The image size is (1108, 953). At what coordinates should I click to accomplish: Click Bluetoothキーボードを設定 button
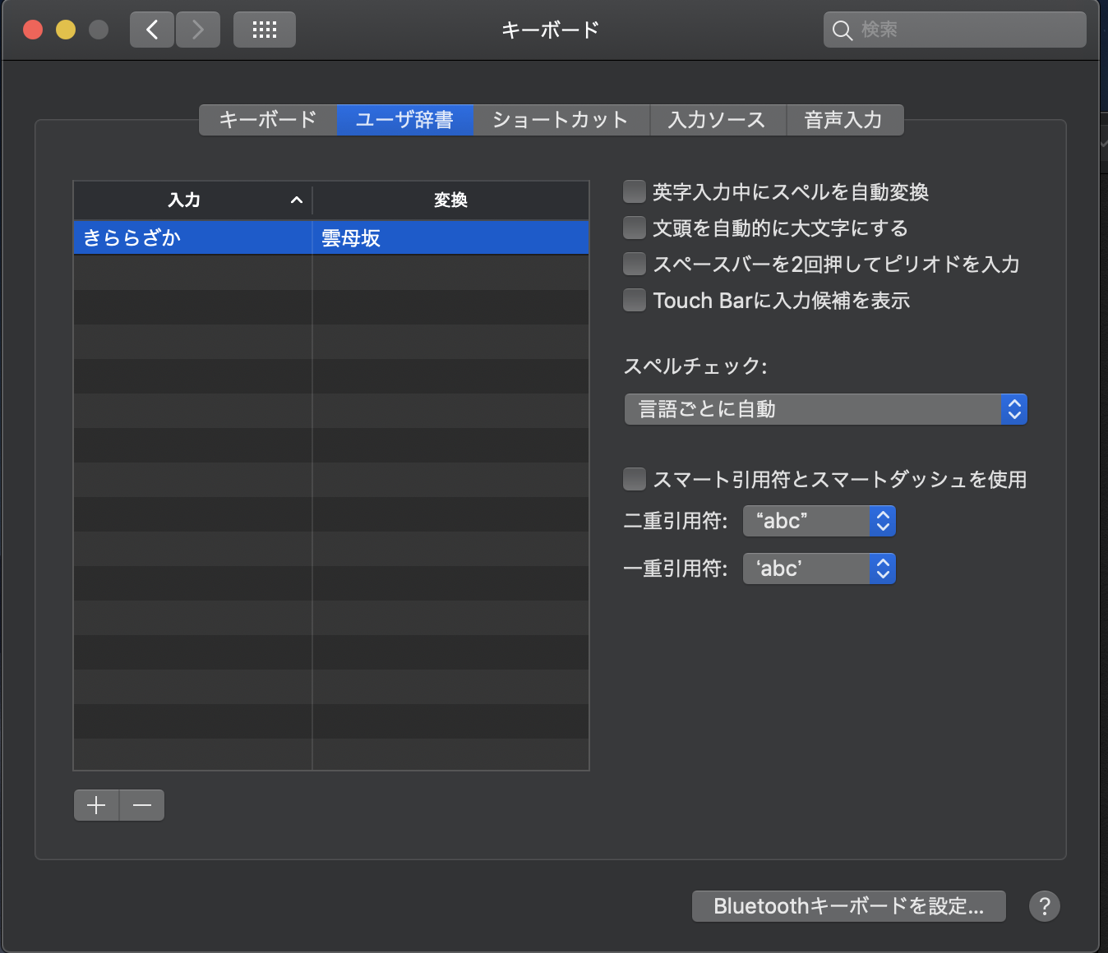(848, 906)
